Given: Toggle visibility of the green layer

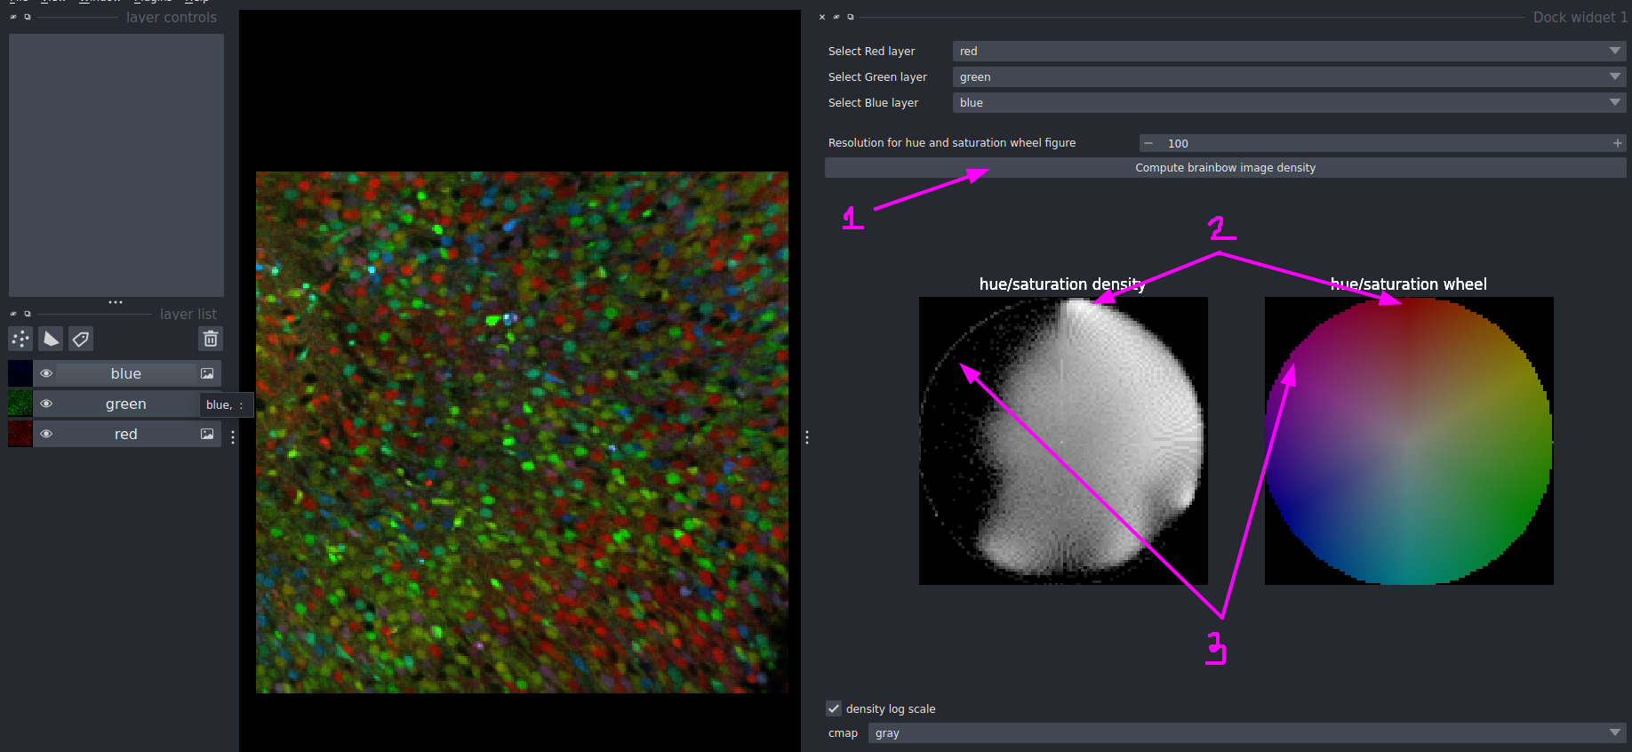Looking at the screenshot, I should click(46, 404).
